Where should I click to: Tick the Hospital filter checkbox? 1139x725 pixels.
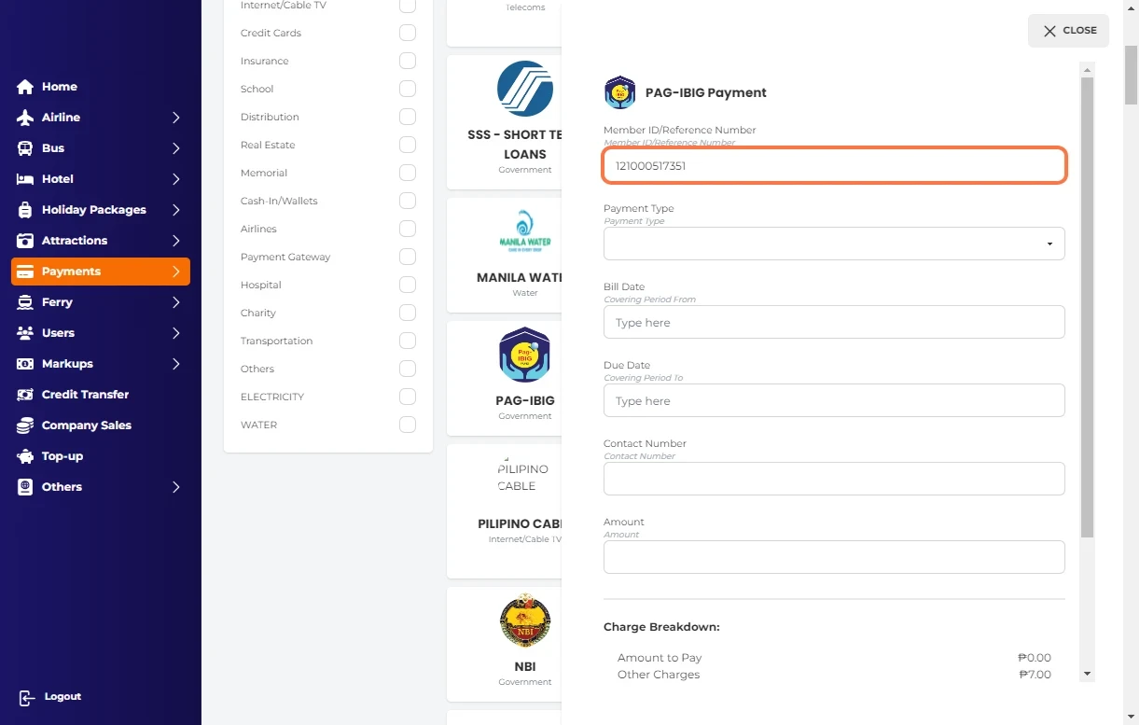pyautogui.click(x=408, y=285)
